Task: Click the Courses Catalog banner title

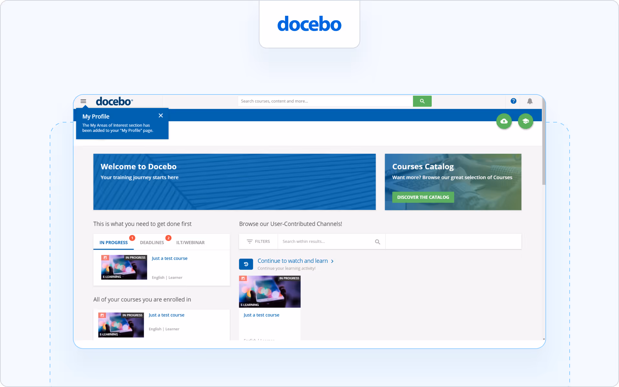Action: tap(423, 167)
